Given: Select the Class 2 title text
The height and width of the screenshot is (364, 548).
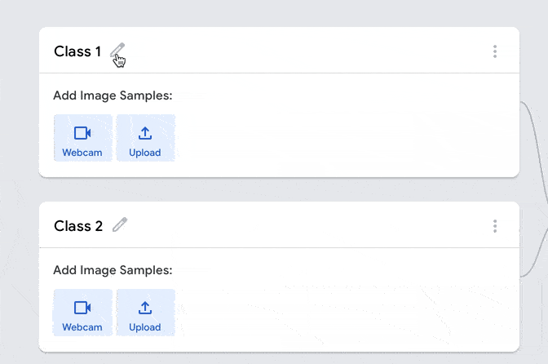Looking at the screenshot, I should 78,226.
